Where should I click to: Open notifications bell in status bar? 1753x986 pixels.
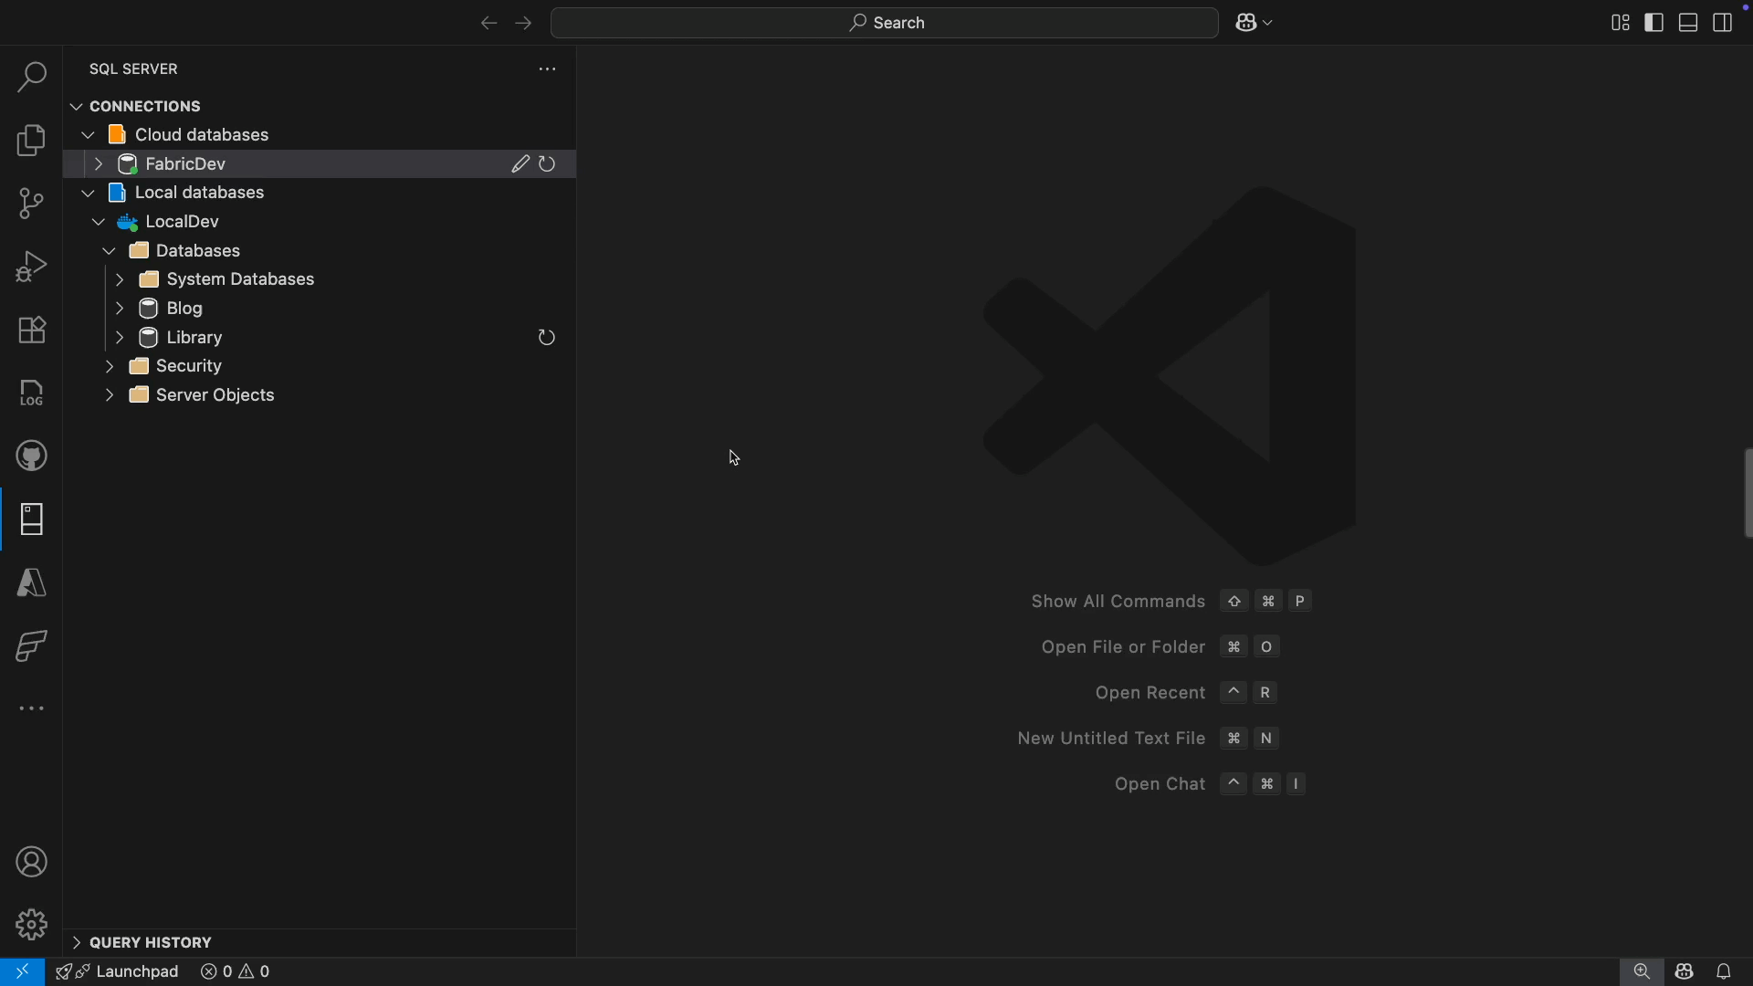(1724, 971)
